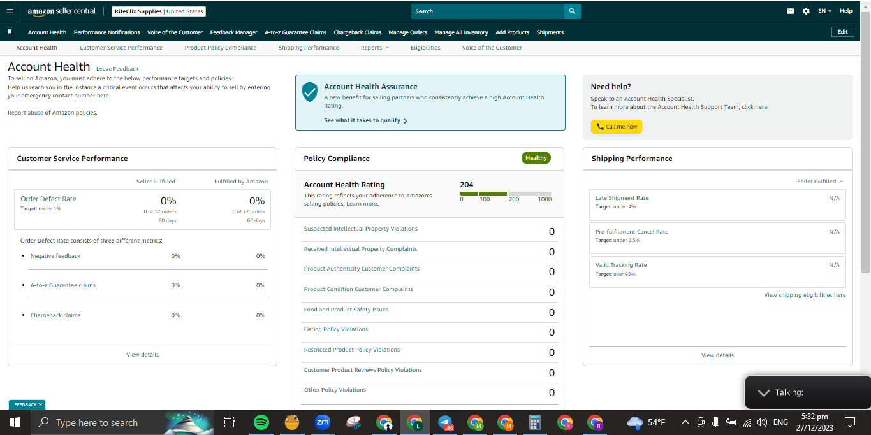Open the weather widget showing 54°F

click(646, 422)
